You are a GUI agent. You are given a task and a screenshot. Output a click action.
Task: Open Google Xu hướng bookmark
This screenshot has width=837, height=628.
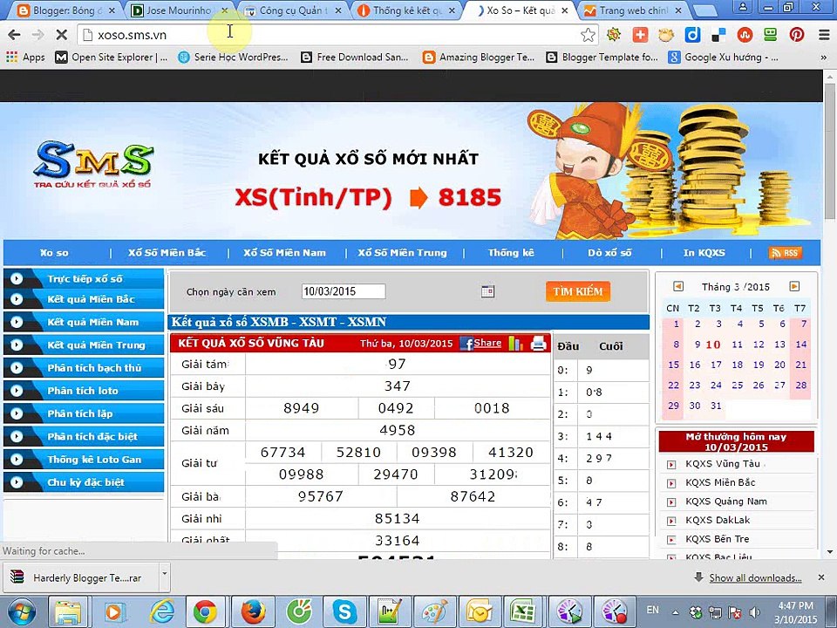724,58
